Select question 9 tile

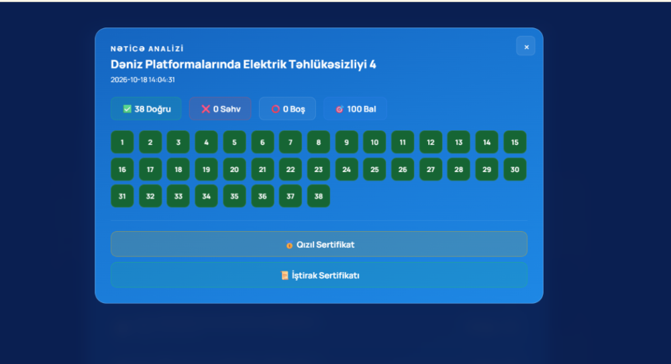[347, 142]
